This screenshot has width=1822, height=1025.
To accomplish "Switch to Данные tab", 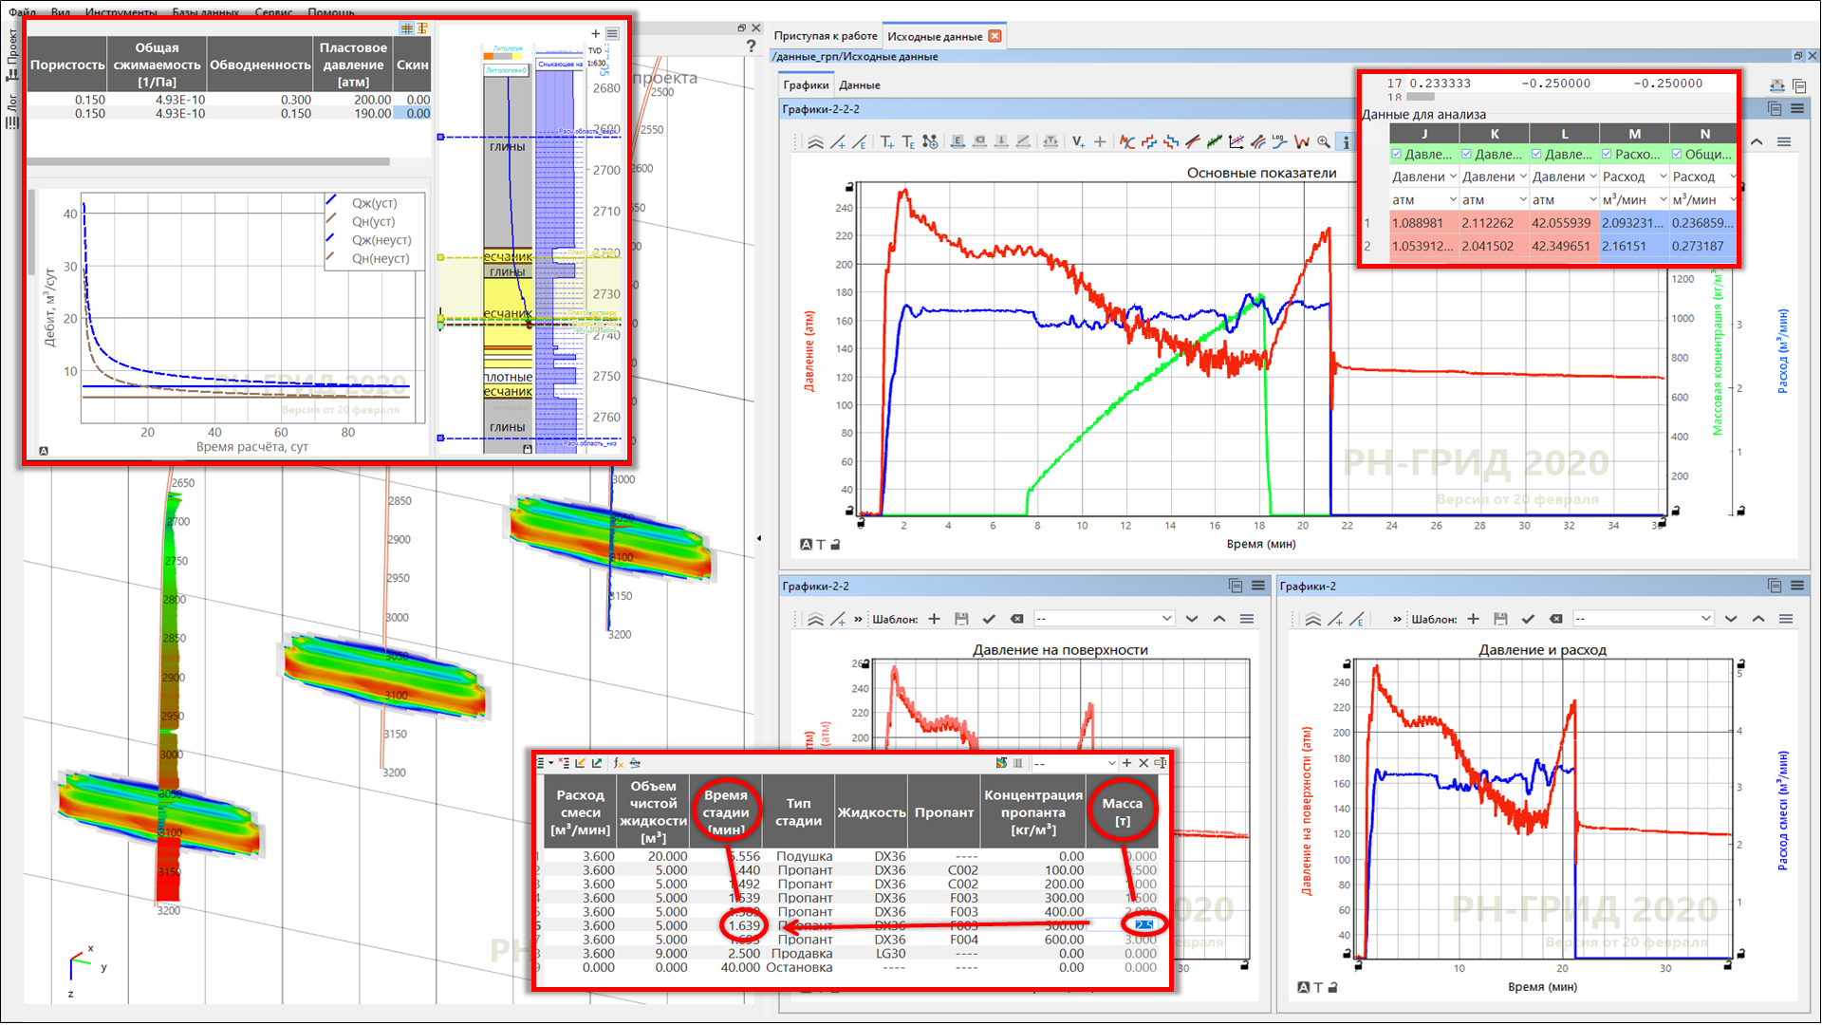I will pos(859,84).
